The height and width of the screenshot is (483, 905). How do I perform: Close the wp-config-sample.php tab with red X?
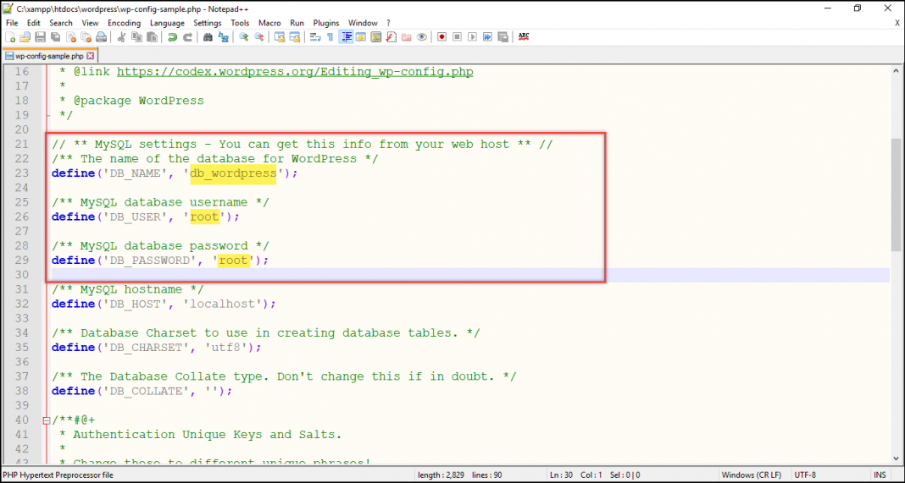[x=91, y=56]
